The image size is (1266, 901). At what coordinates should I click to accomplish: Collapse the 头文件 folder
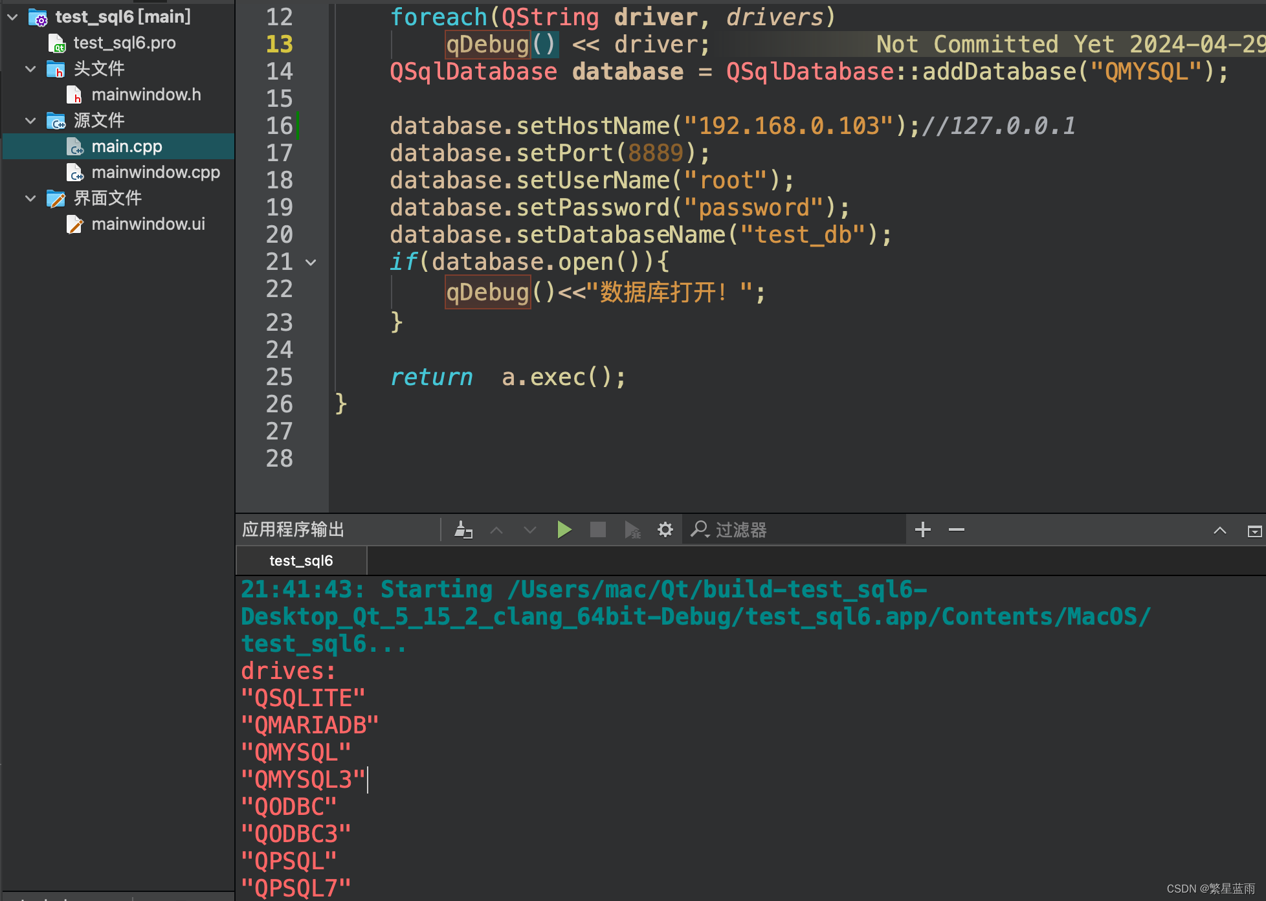click(x=30, y=69)
